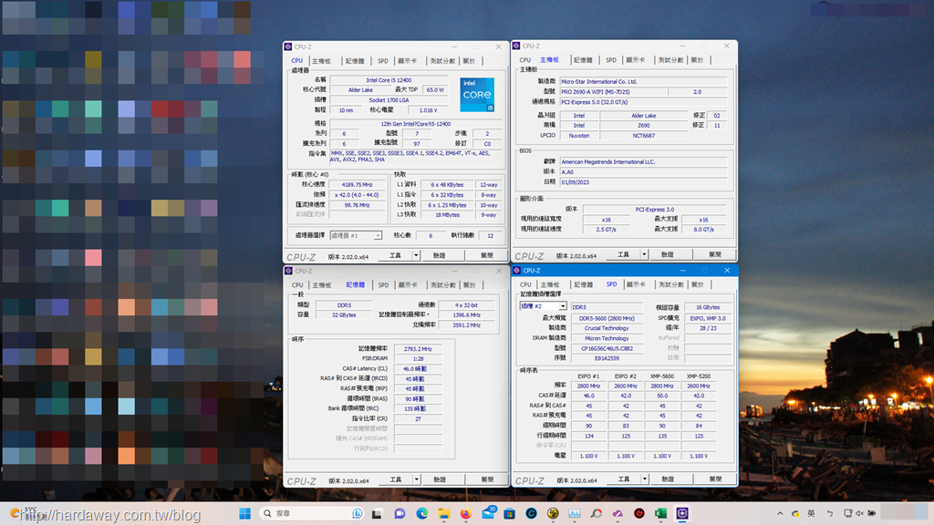This screenshot has width=934, height=525.
Task: Open the 工具 dropdown arrow in the SPD window
Action: click(644, 479)
